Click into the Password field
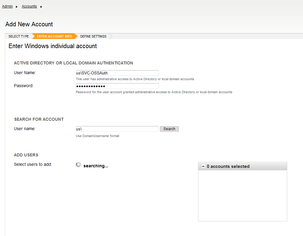303x236 pixels. coord(117,86)
